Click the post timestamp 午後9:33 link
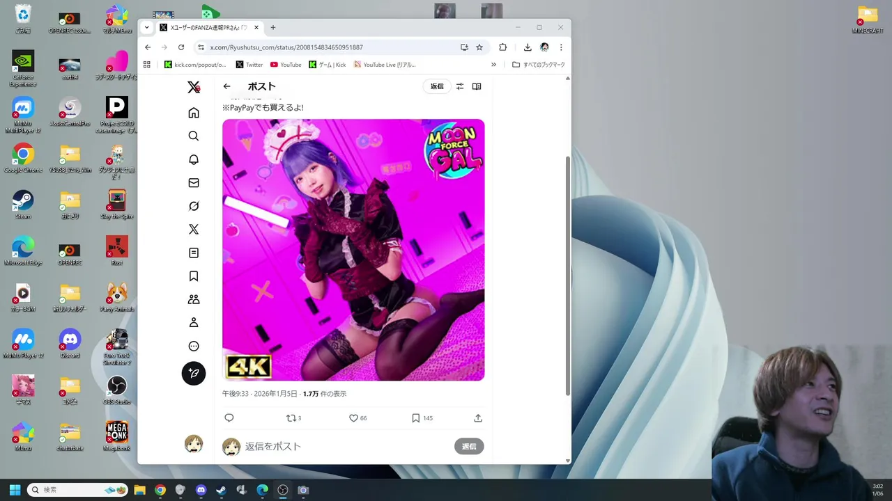This screenshot has width=892, height=501. click(259, 394)
